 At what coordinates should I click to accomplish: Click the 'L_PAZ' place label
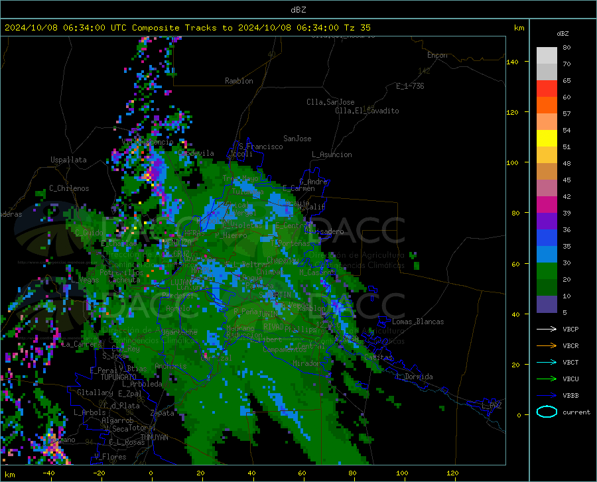(492, 406)
